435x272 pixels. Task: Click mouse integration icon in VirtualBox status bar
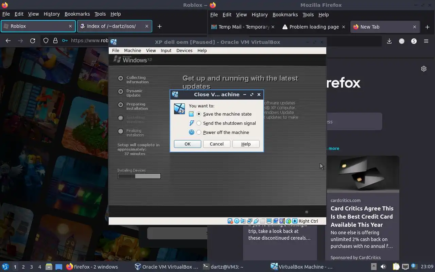pyautogui.click(x=288, y=221)
